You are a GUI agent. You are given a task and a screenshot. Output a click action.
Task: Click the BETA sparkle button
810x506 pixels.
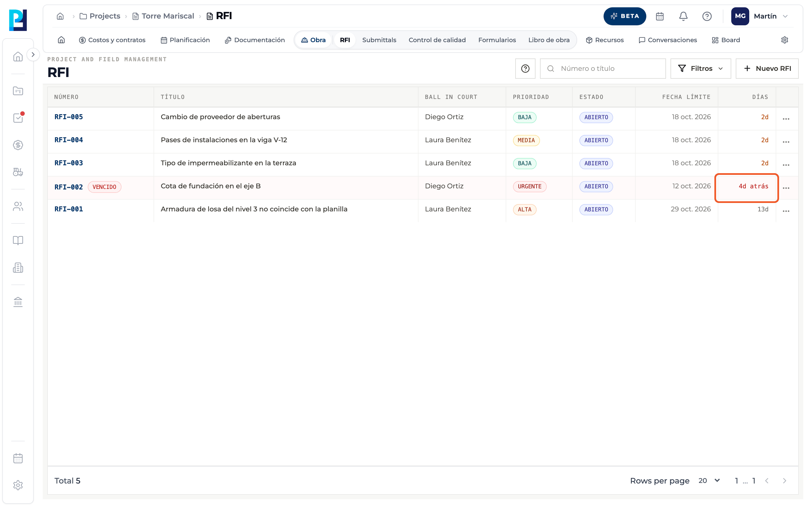(625, 16)
